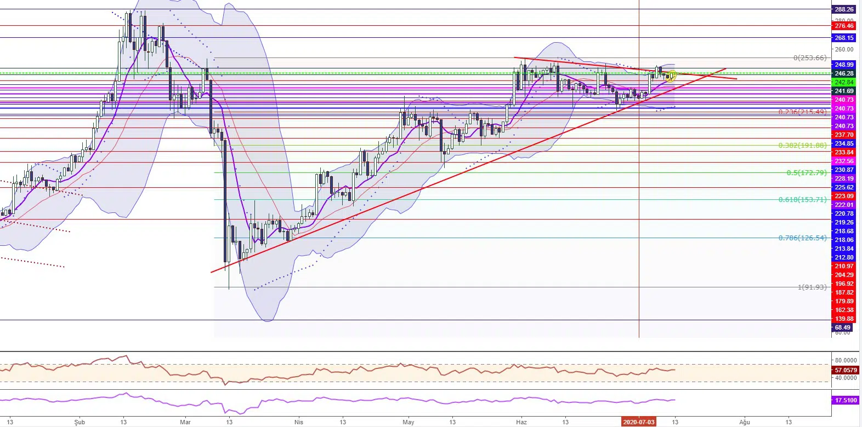Click the 2020-07-03 date marker
Viewport: 862px width, 427px height.
click(x=639, y=422)
